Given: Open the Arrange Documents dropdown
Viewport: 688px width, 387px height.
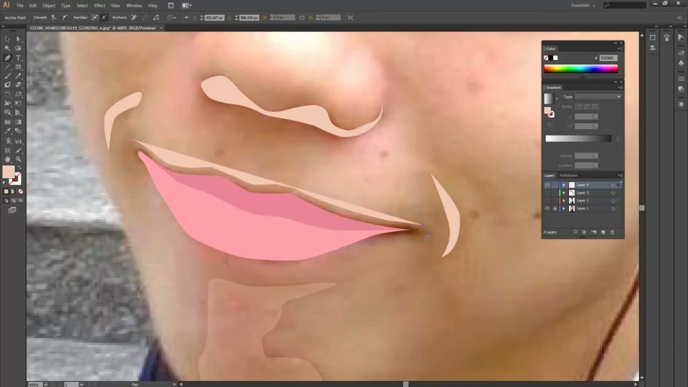Looking at the screenshot, I should 187,5.
